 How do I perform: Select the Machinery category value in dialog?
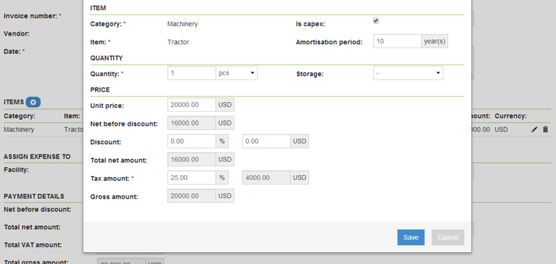tap(182, 24)
